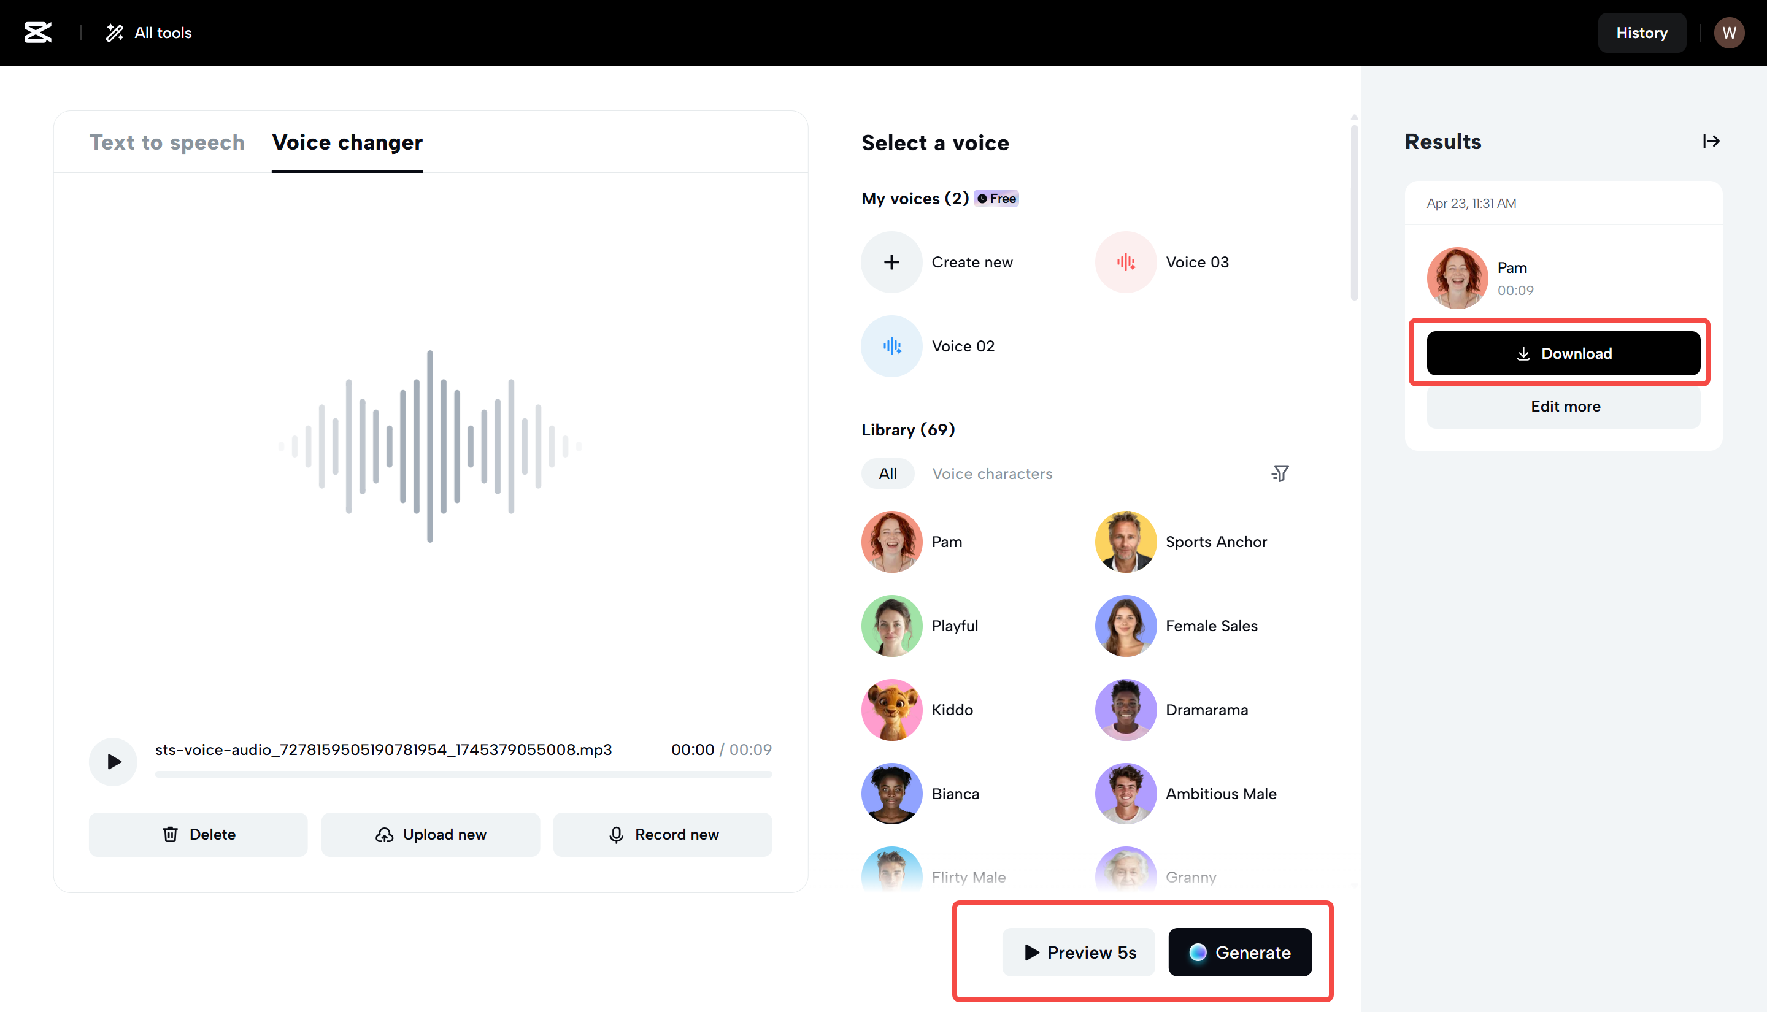Image resolution: width=1767 pixels, height=1012 pixels.
Task: Open the library filter icon
Action: point(1280,473)
